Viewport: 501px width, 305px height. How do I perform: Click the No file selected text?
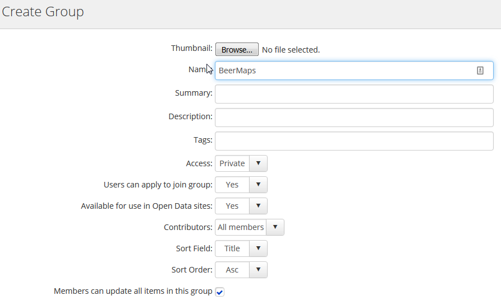(x=291, y=50)
